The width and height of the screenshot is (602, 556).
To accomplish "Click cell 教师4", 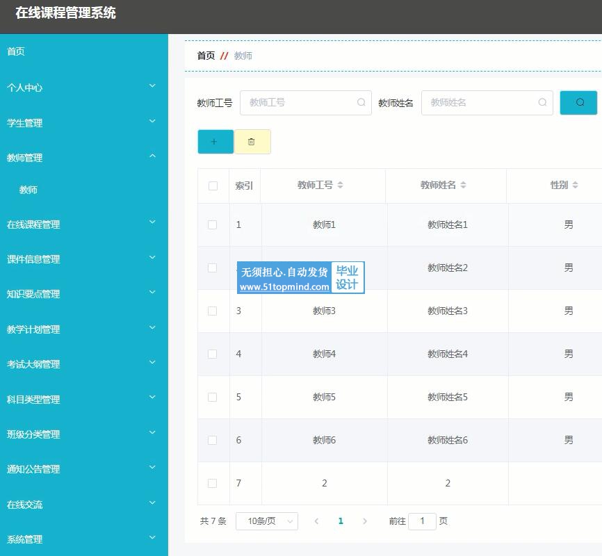I will pos(325,354).
